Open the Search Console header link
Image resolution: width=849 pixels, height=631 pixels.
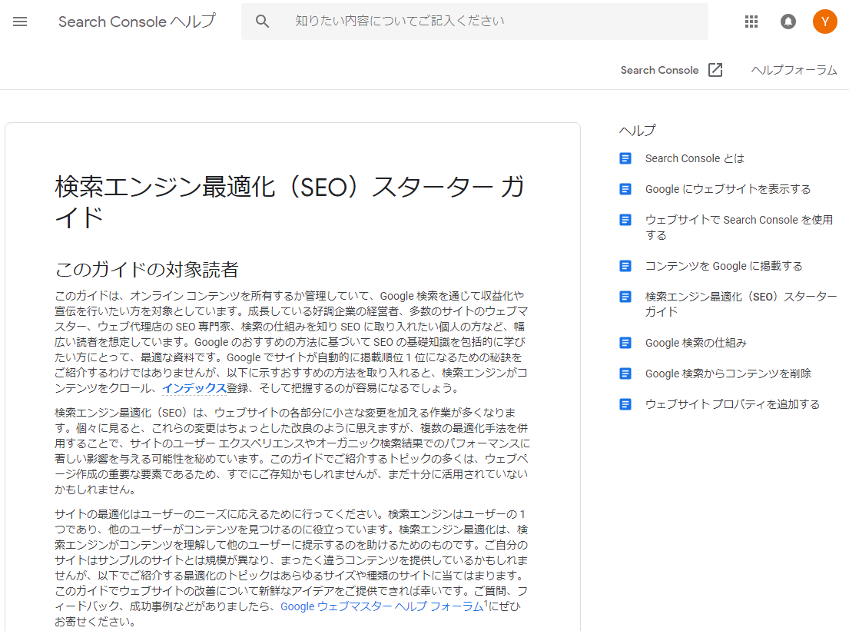(659, 70)
